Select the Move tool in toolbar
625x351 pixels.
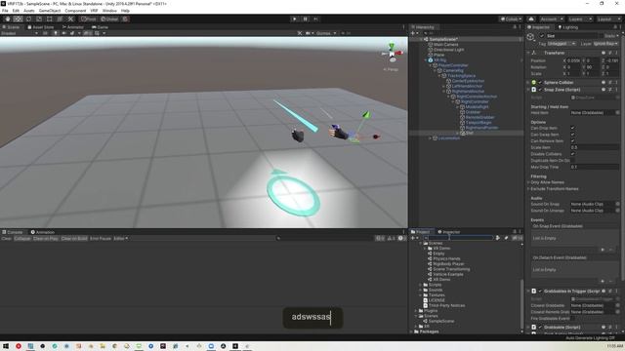pos(18,19)
